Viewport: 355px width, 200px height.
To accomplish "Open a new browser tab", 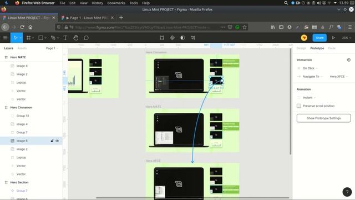I will click(121, 18).
